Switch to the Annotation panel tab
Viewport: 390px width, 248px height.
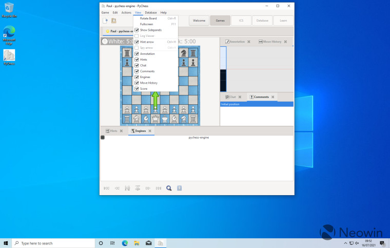(235, 42)
